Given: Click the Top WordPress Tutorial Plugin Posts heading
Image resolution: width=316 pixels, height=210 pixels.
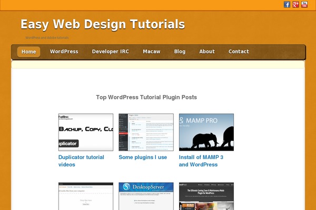Looking at the screenshot, I should coord(146,97).
